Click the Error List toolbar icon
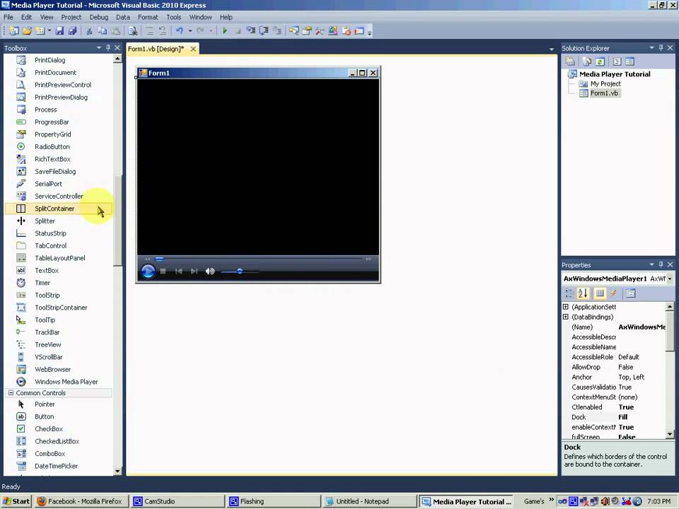679x509 pixels. coord(346,30)
